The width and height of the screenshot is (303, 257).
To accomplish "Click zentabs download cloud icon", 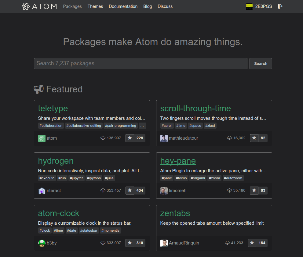I will 227,243.
